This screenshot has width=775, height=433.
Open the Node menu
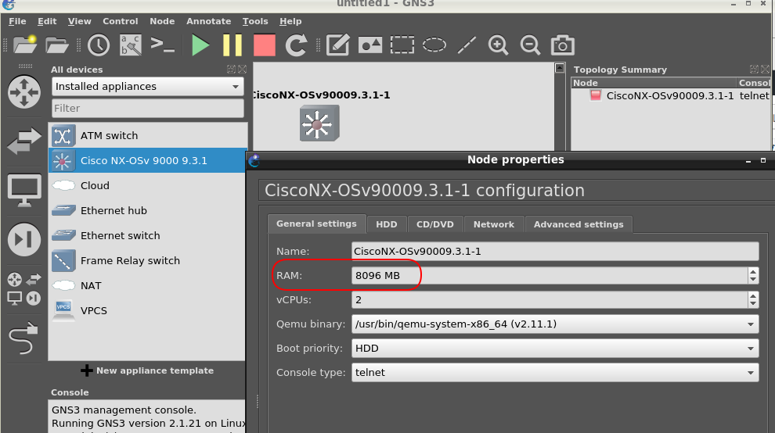tap(162, 21)
